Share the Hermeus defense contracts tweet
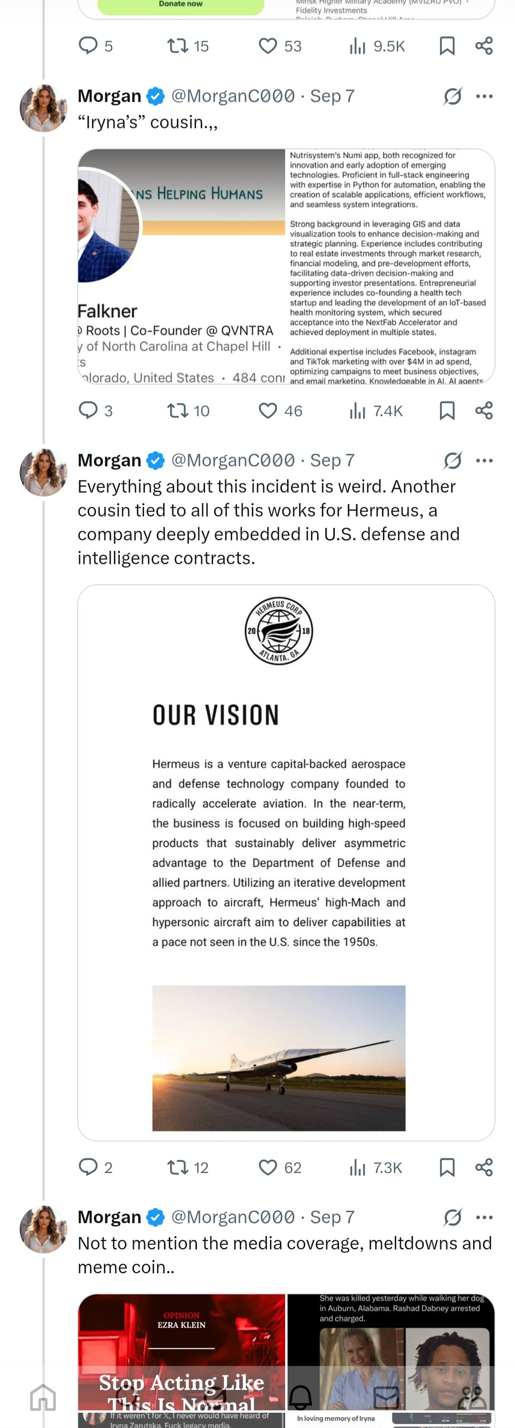The image size is (515, 1428). click(x=484, y=1167)
